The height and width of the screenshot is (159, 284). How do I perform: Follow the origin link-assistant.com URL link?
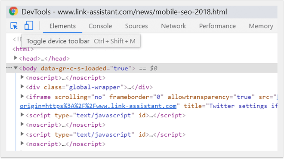98,106
